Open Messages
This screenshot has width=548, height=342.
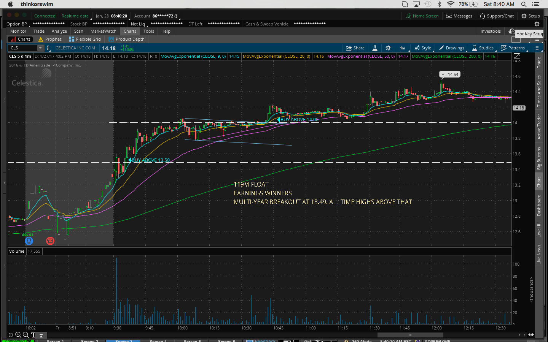coord(459,16)
